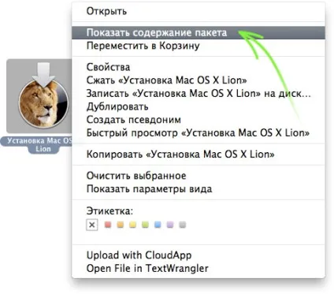Click Сжать «Установка Mac OS X Lion»
This screenshot has width=334, height=294.
tap(199, 80)
